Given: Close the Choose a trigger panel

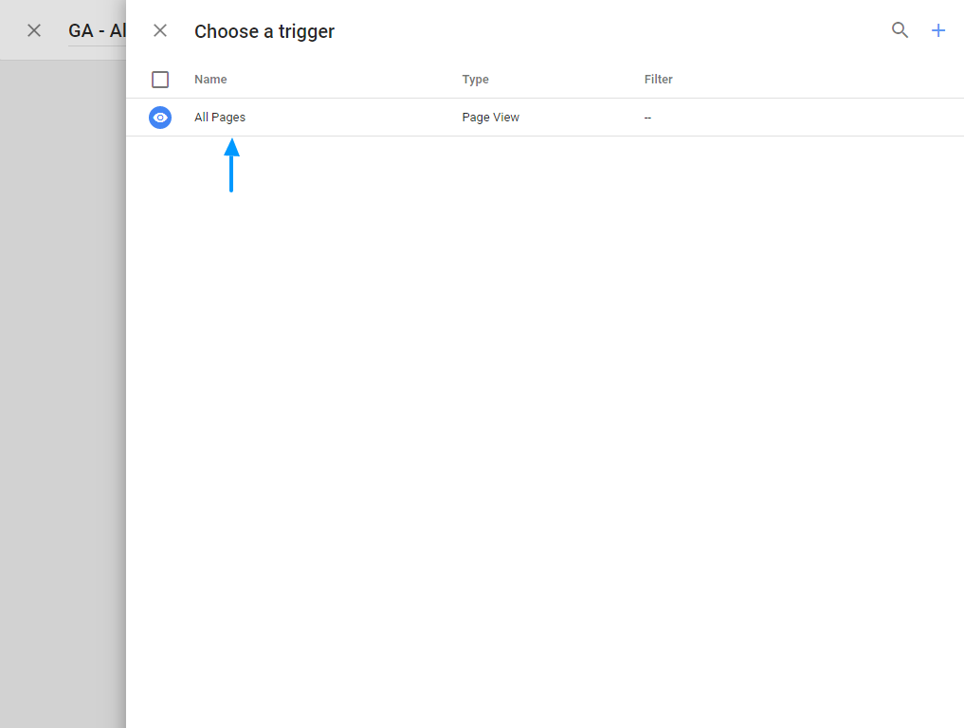Looking at the screenshot, I should click(160, 30).
